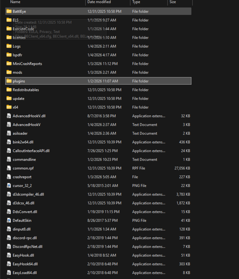Screen dimensions: 239x279
Task: Select the update folder name
Action: 19,99
